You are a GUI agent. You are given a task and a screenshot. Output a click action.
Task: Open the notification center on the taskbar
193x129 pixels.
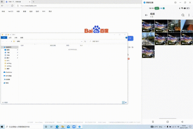[x=190, y=127]
